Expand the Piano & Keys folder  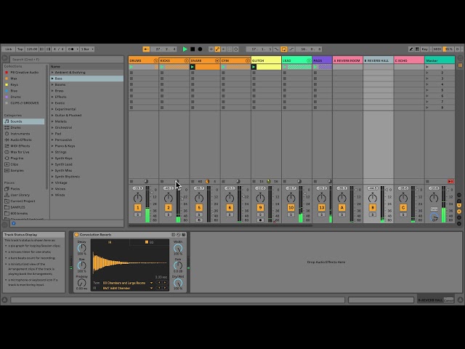coord(52,146)
